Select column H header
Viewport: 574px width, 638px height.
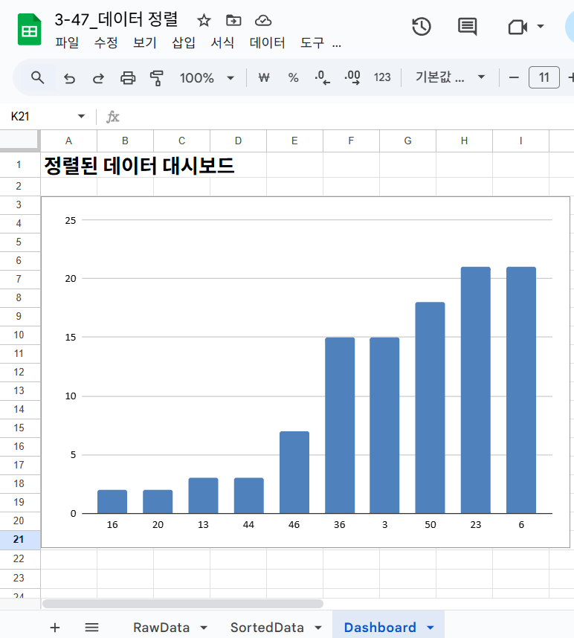(464, 141)
